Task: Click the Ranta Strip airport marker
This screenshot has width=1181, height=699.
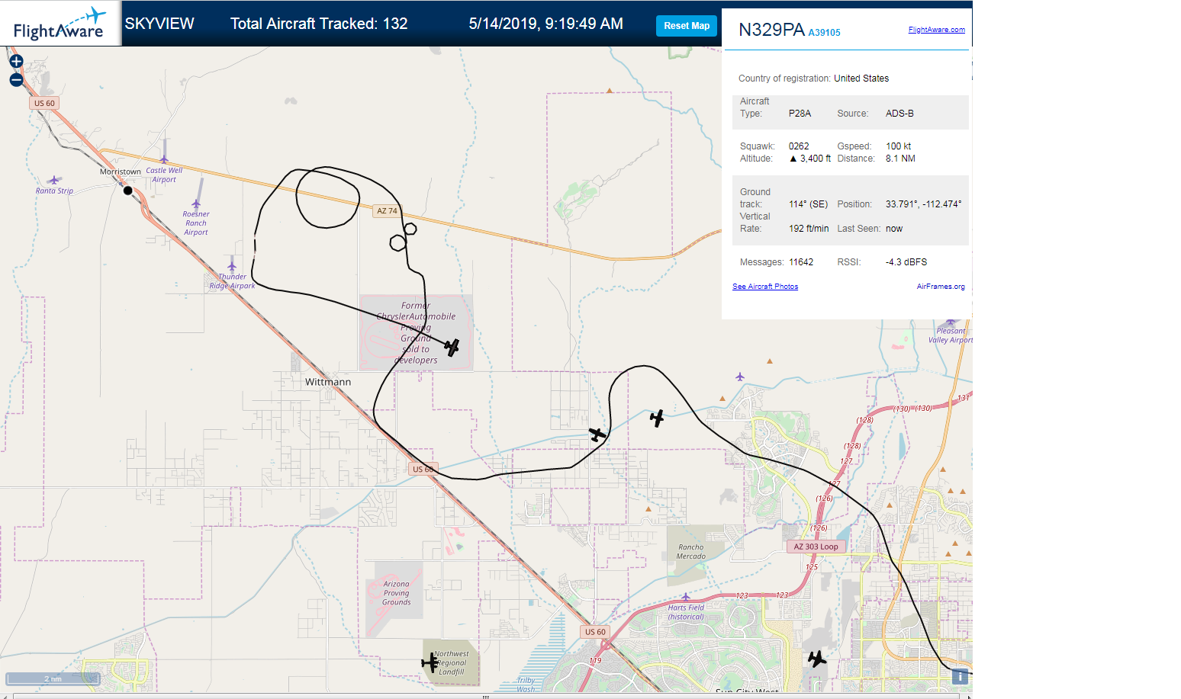Action: tap(53, 181)
